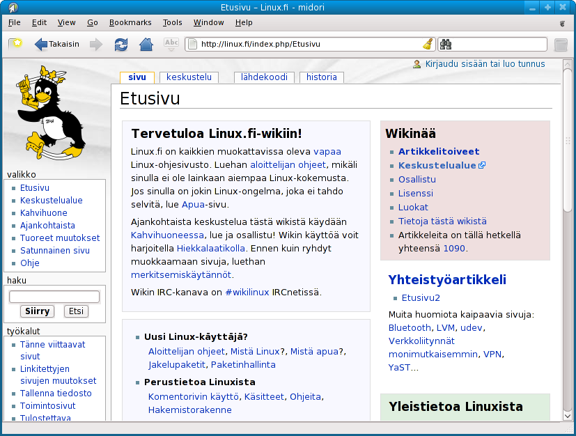576x436 pixels.
Task: Open the Kirjaudu sisään tai luo tunnus link
Action: [x=485, y=64]
